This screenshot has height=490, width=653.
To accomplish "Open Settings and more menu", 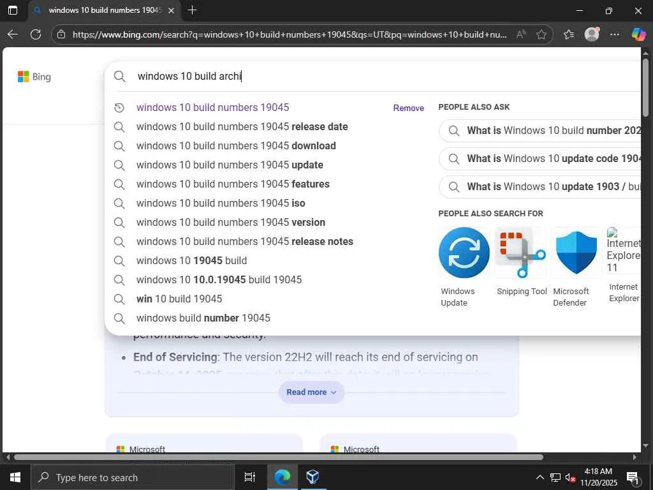I will point(615,34).
